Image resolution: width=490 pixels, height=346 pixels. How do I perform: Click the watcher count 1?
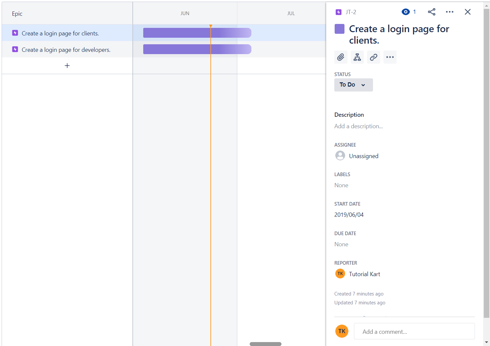(414, 12)
